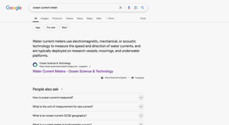229x125 pixels.
Task: Click the featured snippet paragraph about water current meters
Action: pyautogui.click(x=86, y=48)
